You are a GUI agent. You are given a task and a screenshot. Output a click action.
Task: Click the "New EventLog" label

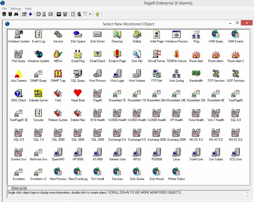78,179
